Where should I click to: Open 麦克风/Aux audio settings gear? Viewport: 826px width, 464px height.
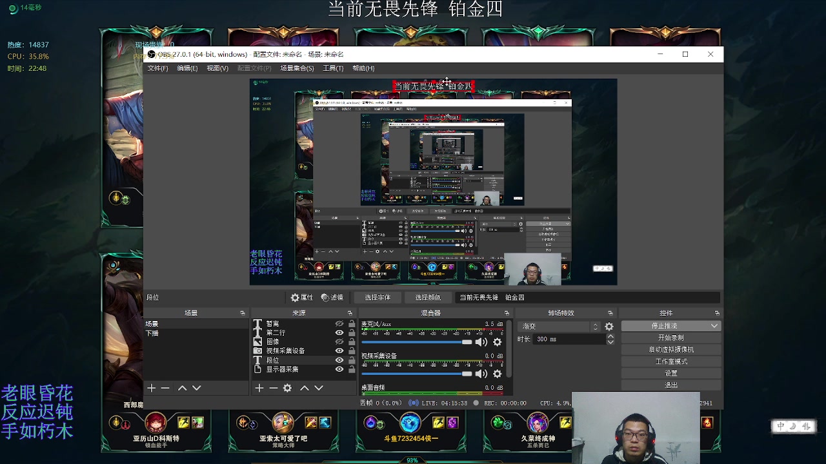pyautogui.click(x=497, y=342)
